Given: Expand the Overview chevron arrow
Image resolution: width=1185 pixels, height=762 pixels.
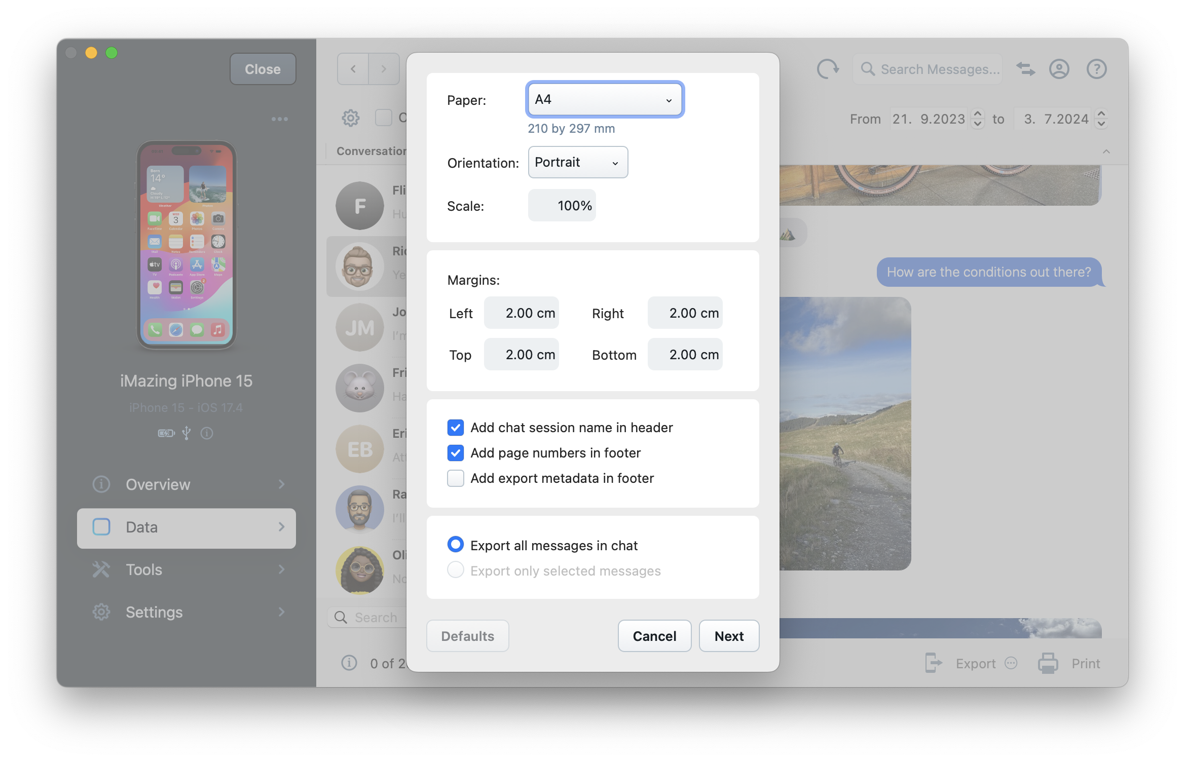Looking at the screenshot, I should click(281, 484).
